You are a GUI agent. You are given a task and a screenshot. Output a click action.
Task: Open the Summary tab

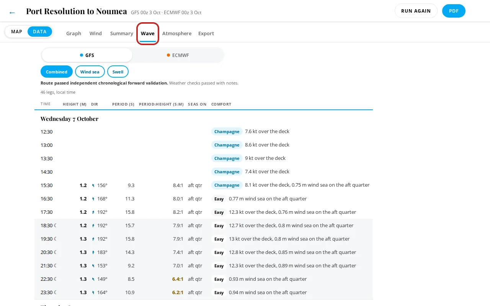122,34
